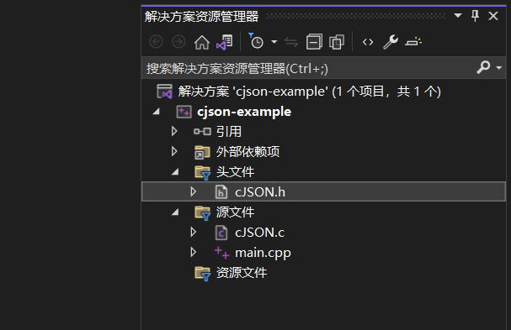Click the 解决方案资源管理器 panel title

(202, 16)
